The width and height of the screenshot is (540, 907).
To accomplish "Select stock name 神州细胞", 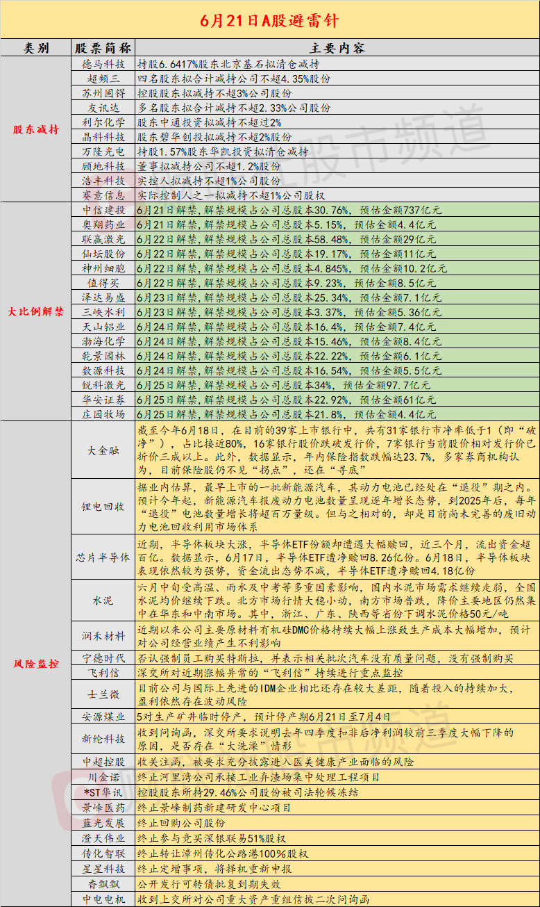I will [x=103, y=268].
